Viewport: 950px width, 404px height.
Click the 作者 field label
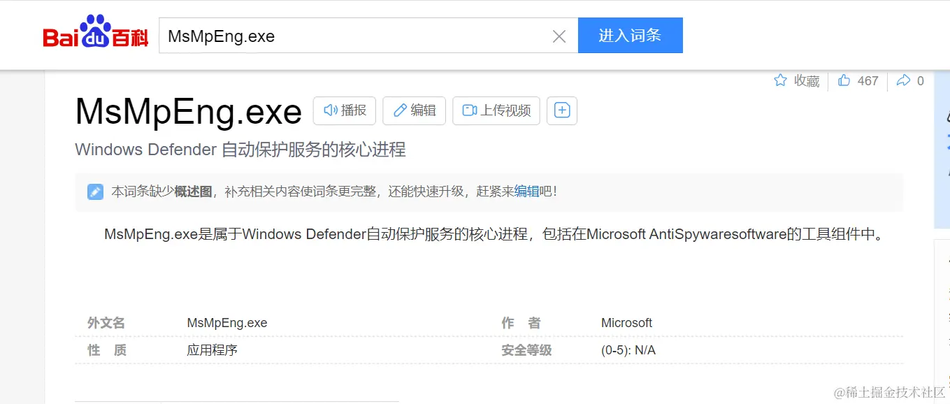(x=521, y=323)
